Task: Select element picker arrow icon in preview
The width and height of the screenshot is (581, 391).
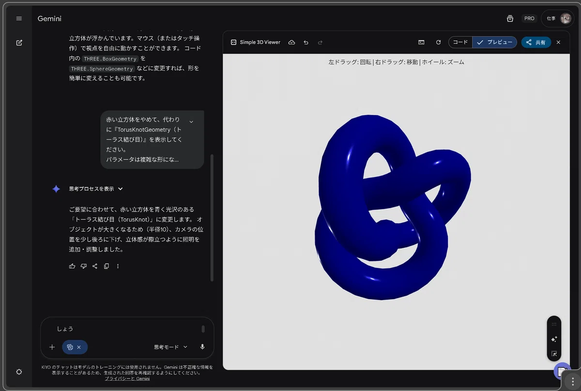Action: [x=554, y=354]
